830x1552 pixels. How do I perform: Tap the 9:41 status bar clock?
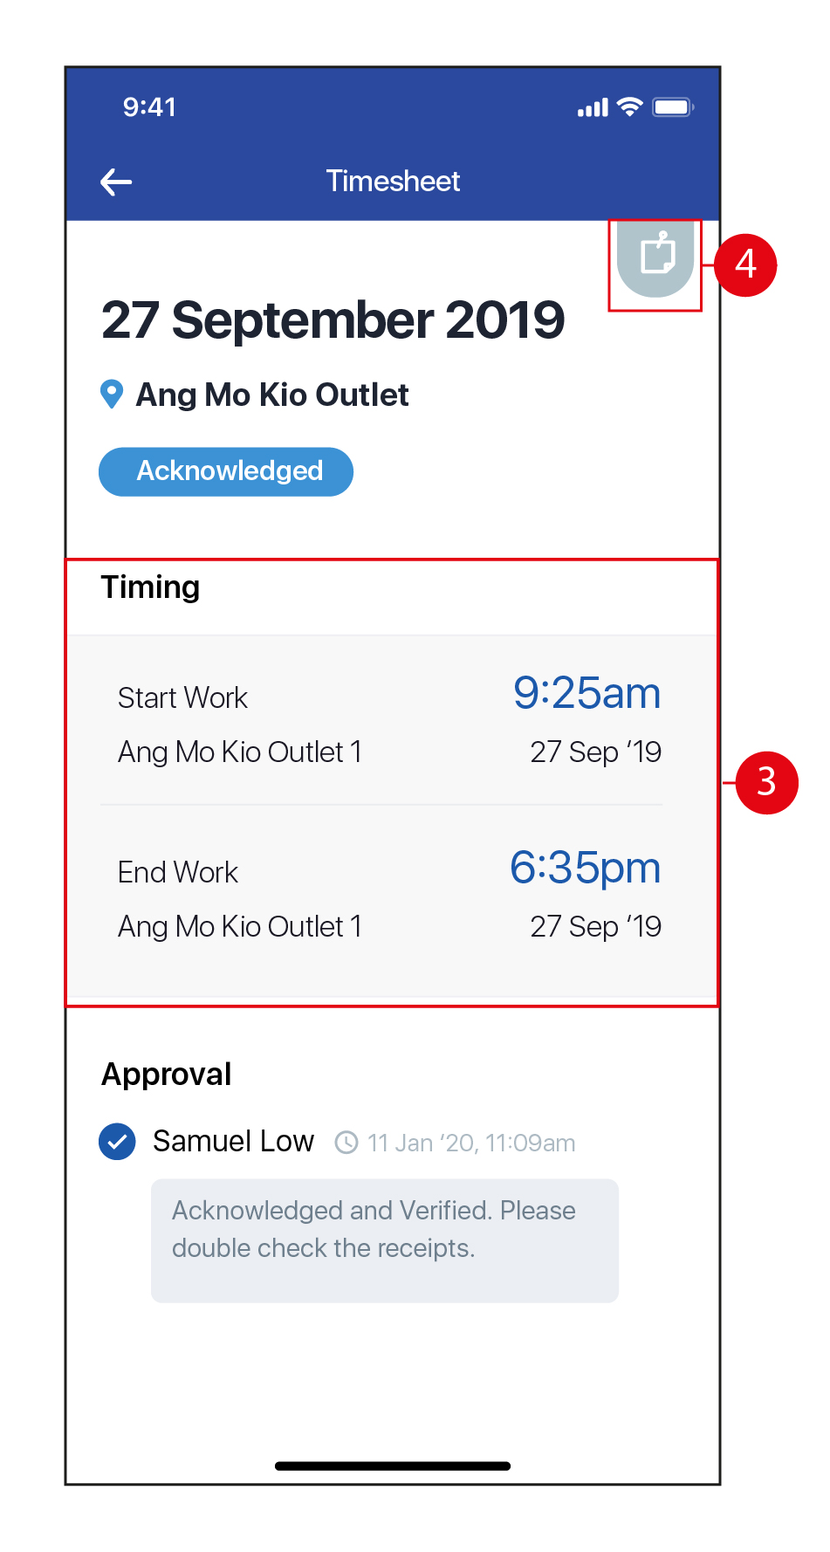tap(149, 107)
